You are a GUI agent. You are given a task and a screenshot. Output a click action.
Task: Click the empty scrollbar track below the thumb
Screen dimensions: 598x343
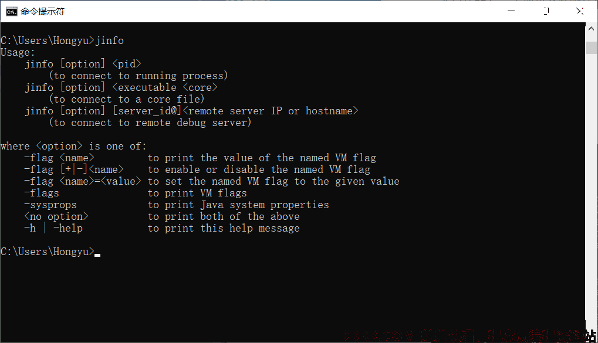pos(591,191)
